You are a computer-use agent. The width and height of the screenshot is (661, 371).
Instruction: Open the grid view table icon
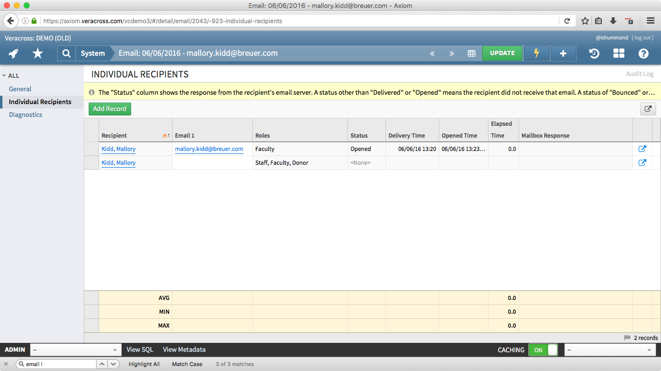pyautogui.click(x=471, y=53)
